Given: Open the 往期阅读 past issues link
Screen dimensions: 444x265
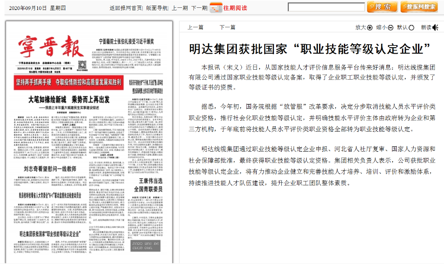Looking at the screenshot, I should 235,8.
